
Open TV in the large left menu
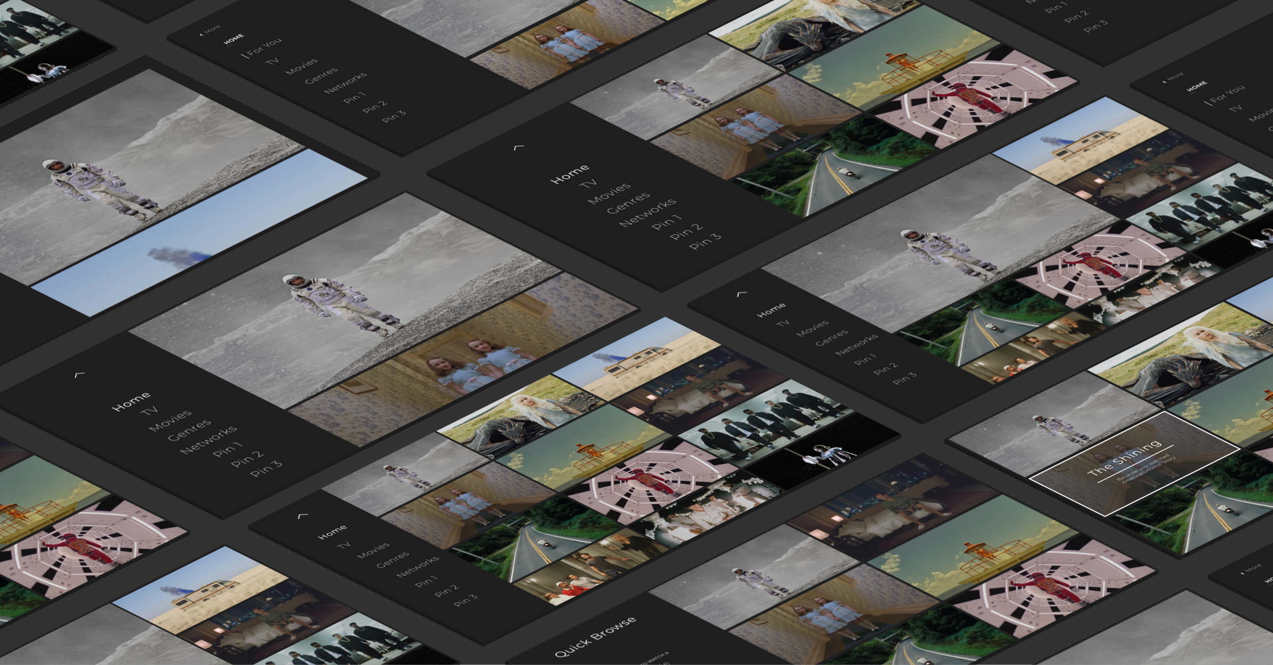click(x=149, y=411)
